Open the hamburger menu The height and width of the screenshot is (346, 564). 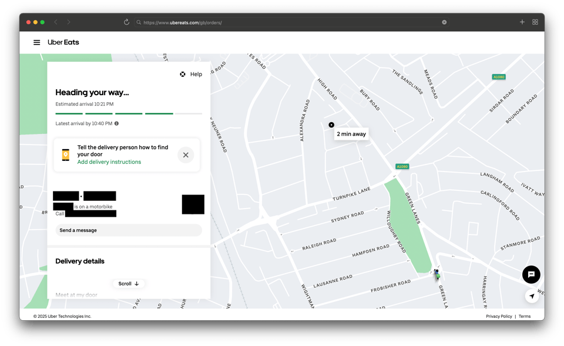click(x=36, y=42)
